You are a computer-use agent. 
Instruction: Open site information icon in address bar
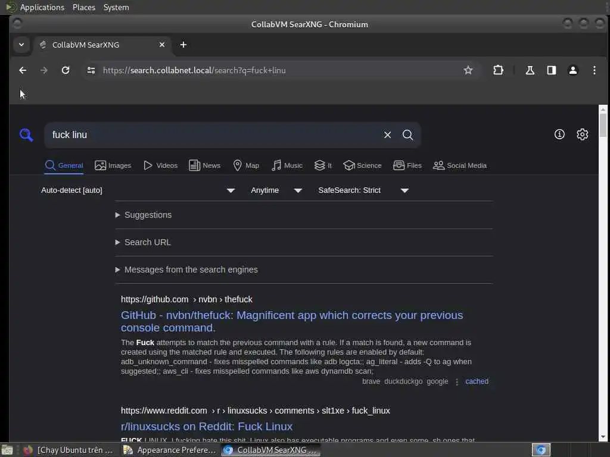(x=91, y=70)
